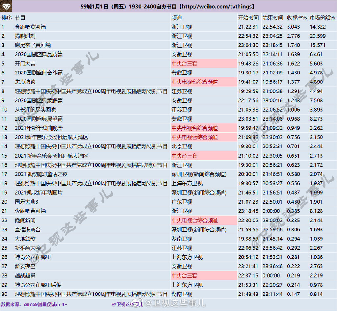Click the highlighted 中央台三套 cell in row 5
The image size is (337, 311).
click(x=204, y=64)
